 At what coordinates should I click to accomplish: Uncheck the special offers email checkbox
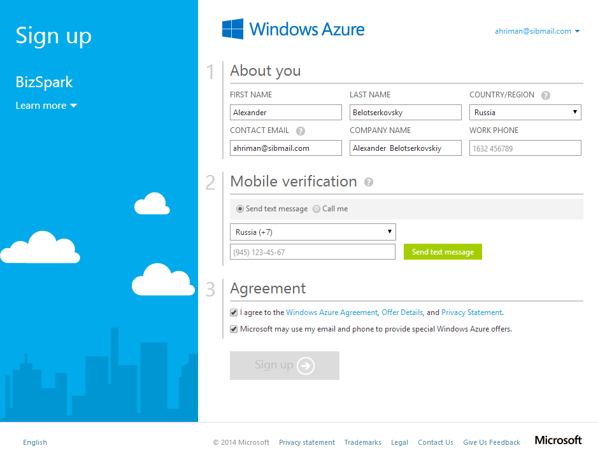tap(234, 329)
